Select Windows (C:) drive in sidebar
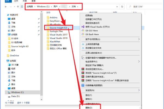 pyautogui.click(x=17, y=92)
